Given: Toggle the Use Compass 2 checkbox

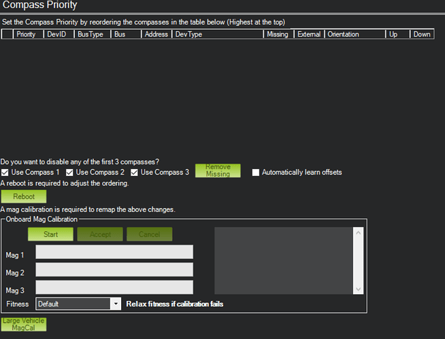Looking at the screenshot, I should (69, 173).
